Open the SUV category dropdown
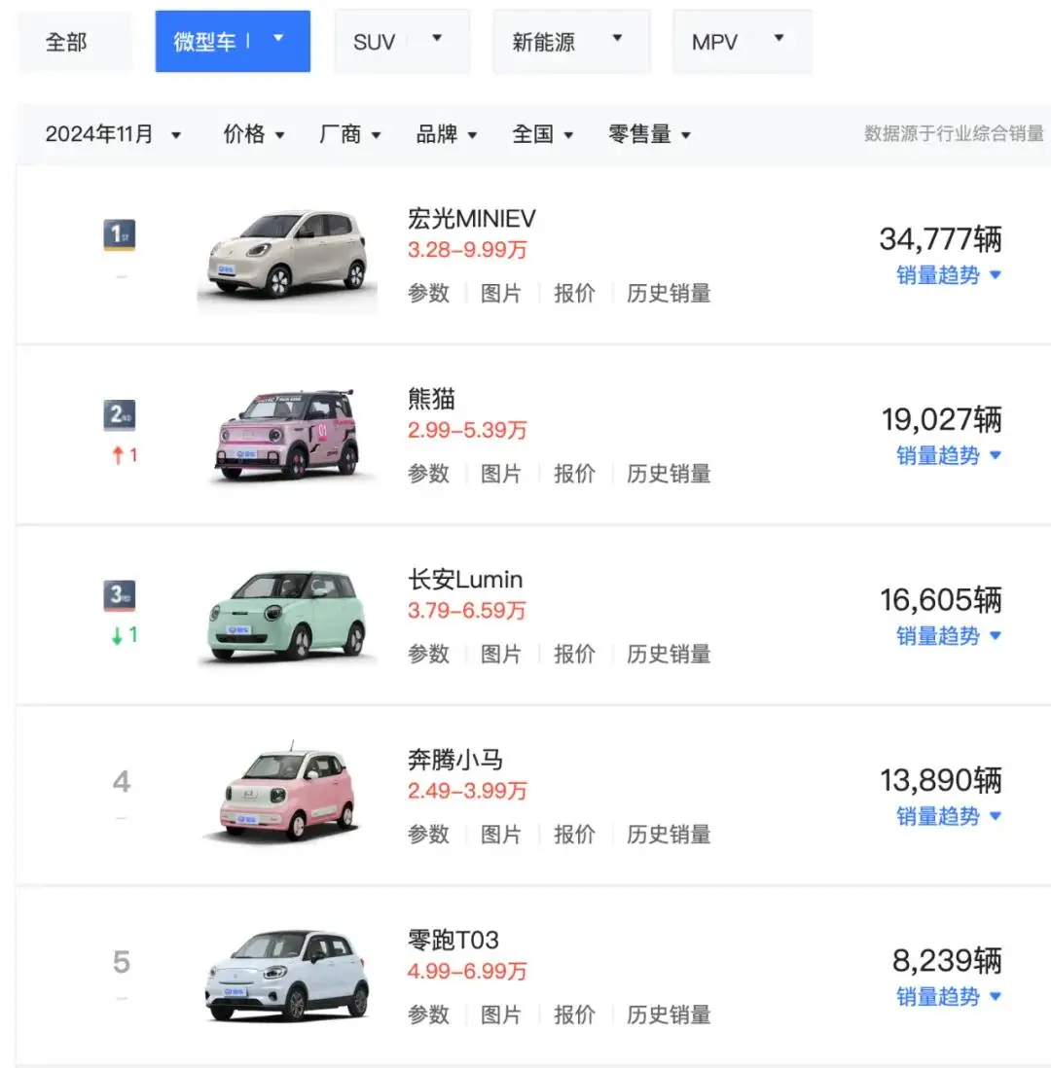This screenshot has width=1051, height=1068. pyautogui.click(x=402, y=42)
